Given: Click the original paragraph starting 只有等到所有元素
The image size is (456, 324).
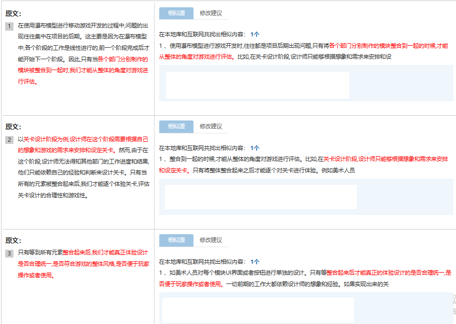Looking at the screenshot, I should tap(83, 264).
